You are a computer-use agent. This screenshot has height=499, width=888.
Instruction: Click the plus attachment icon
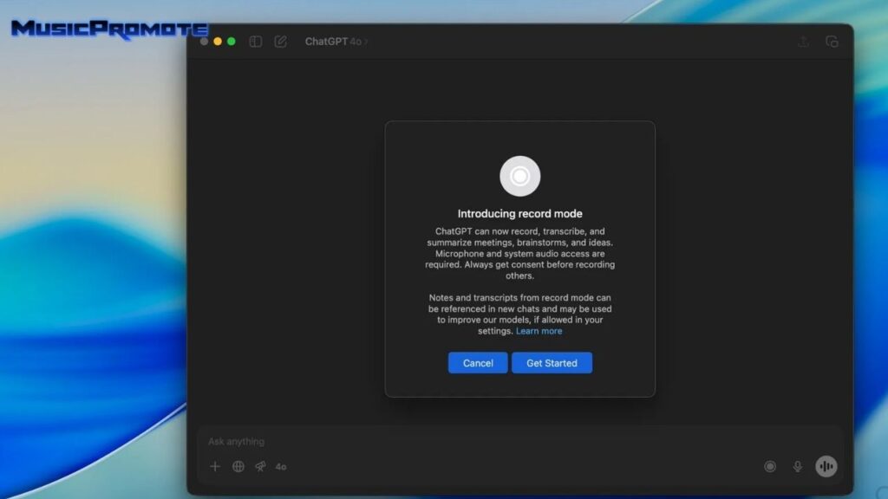coord(215,466)
